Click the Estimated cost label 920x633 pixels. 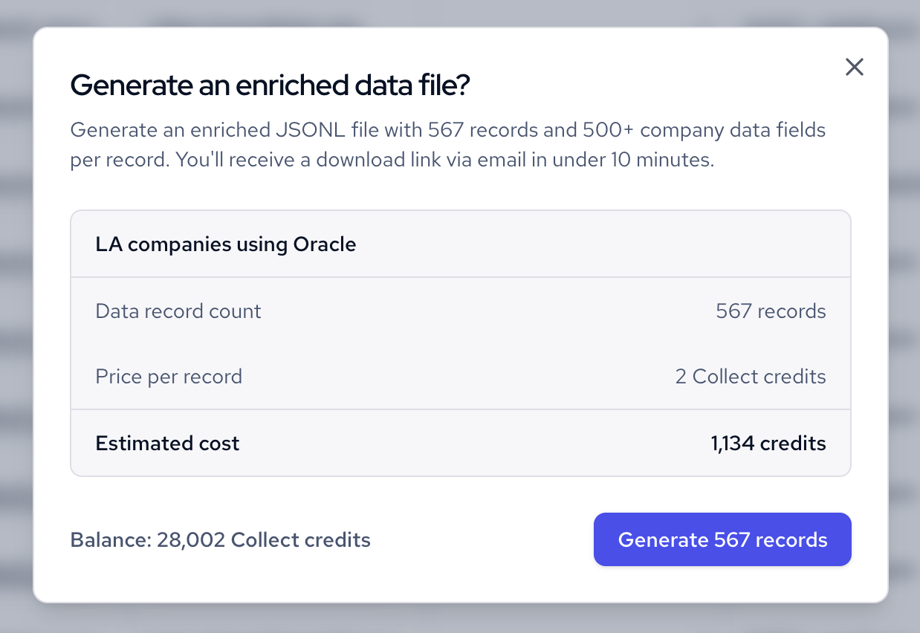pyautogui.click(x=167, y=444)
